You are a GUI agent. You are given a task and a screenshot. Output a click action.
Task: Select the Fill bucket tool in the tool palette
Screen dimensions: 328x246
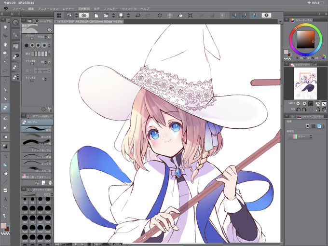pos(5,173)
